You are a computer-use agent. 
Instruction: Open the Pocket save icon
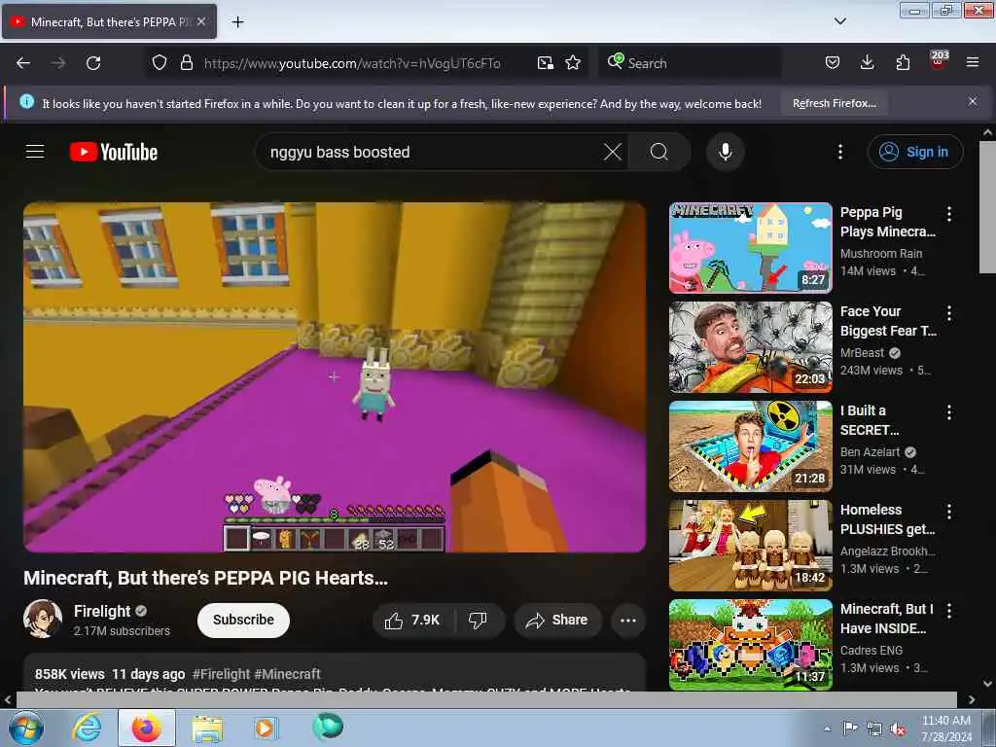coord(833,63)
